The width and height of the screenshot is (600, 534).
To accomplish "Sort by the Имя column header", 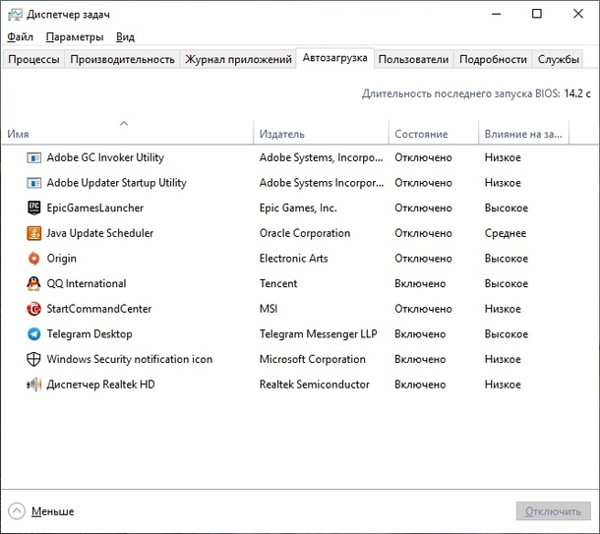I will [128, 133].
